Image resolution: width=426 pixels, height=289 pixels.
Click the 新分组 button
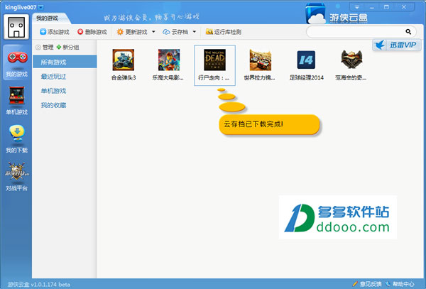(67, 48)
